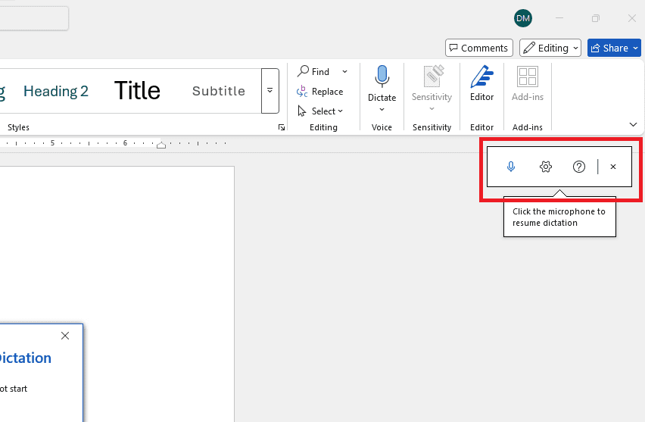Click the Share button

pyautogui.click(x=614, y=48)
